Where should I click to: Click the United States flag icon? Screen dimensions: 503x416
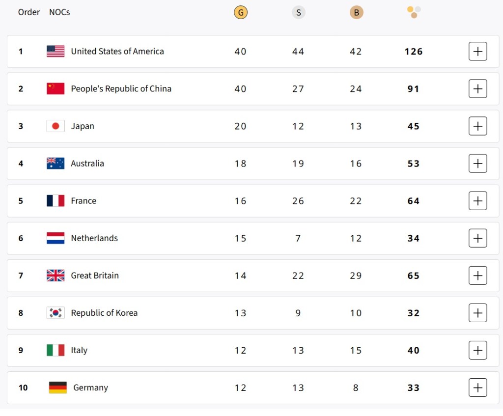[x=56, y=52]
